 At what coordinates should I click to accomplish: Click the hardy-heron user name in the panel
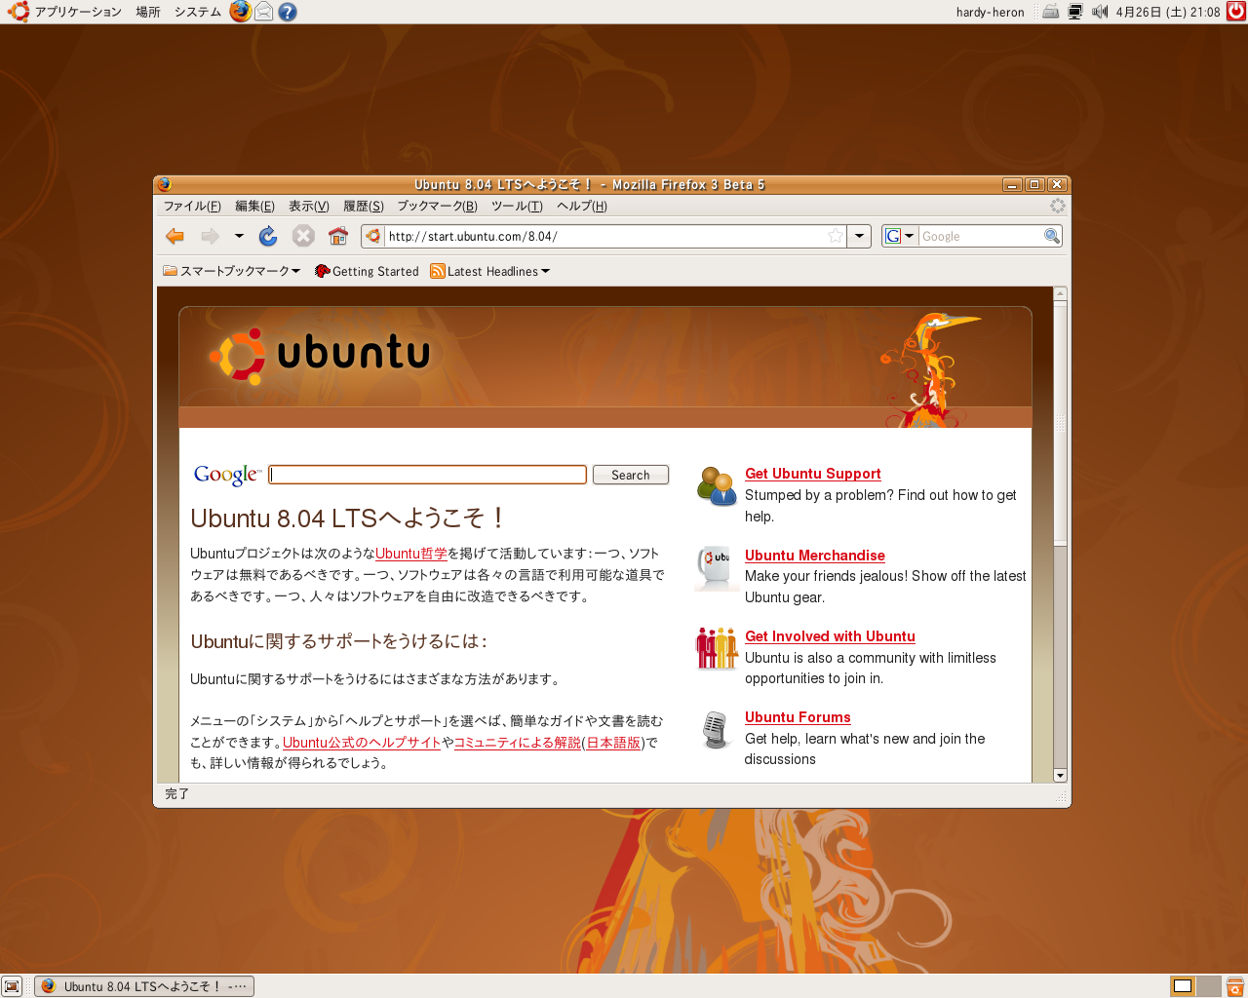(990, 12)
